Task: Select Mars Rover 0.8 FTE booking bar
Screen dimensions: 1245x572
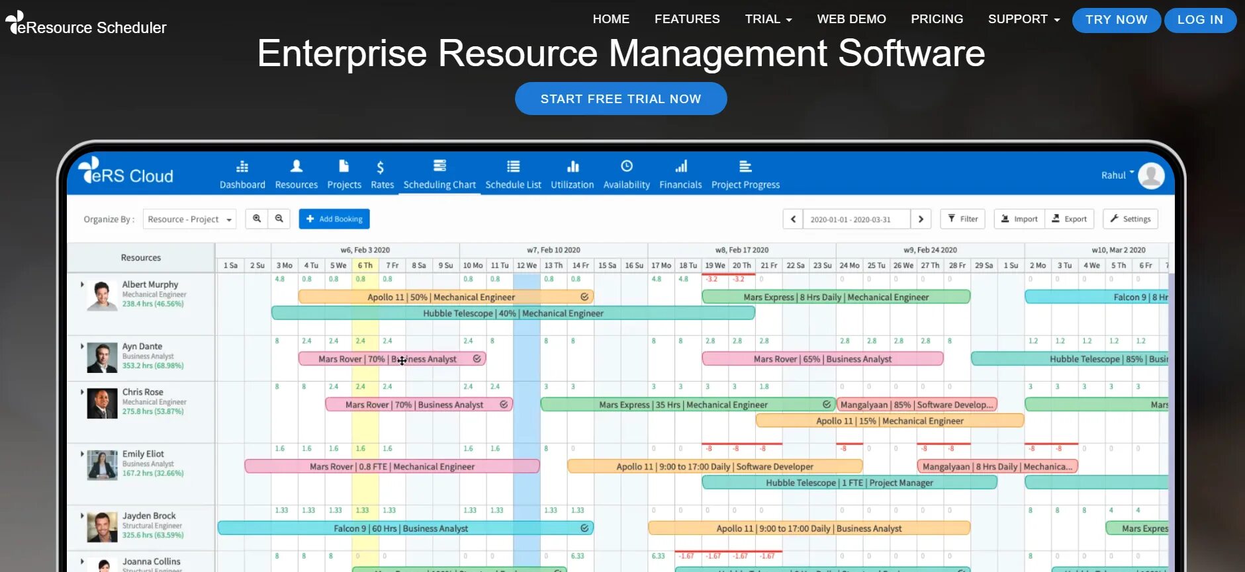Action: (x=392, y=466)
